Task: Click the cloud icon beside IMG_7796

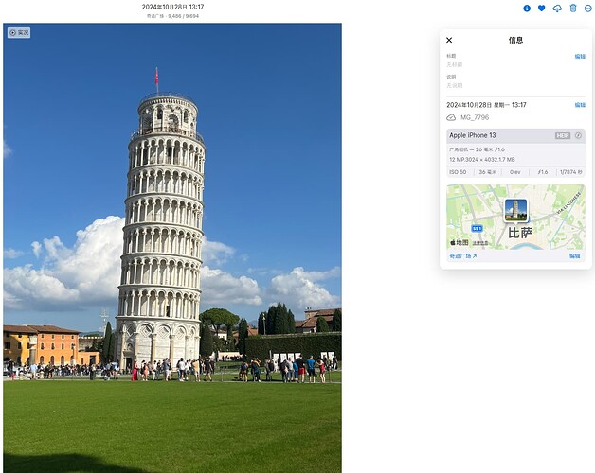Action: point(451,117)
